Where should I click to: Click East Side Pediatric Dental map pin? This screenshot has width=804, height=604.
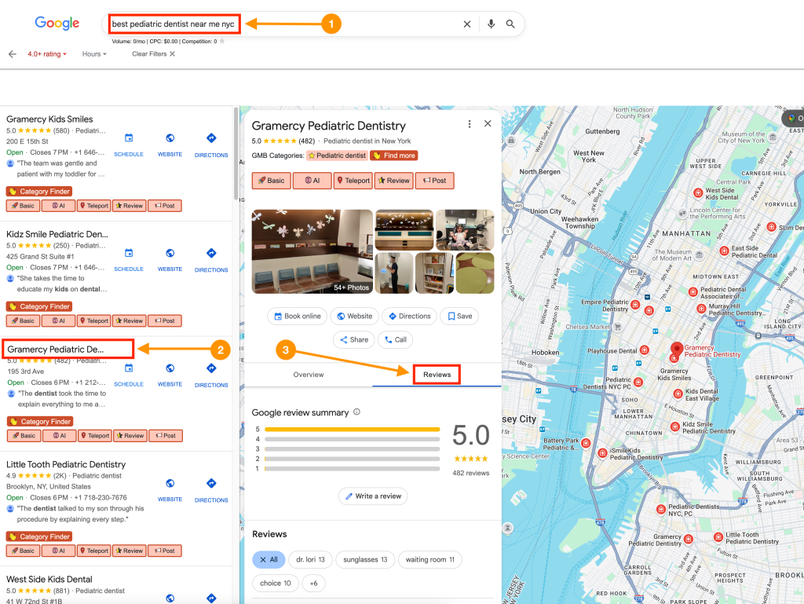point(724,251)
